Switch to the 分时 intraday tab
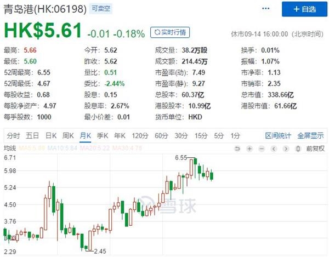 click(x=13, y=135)
